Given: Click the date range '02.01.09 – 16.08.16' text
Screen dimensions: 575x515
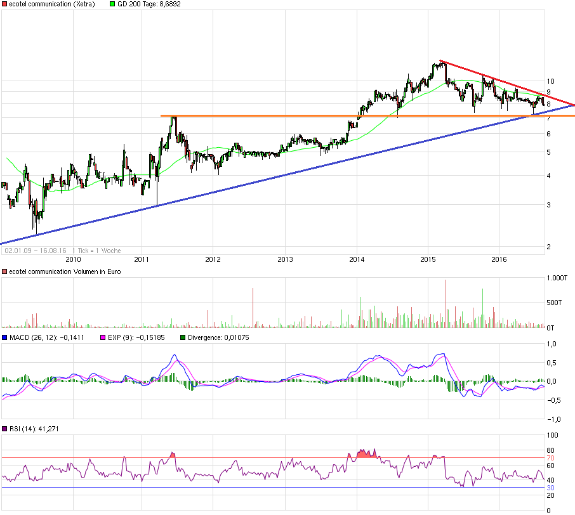Looking at the screenshot, I should [36, 251].
